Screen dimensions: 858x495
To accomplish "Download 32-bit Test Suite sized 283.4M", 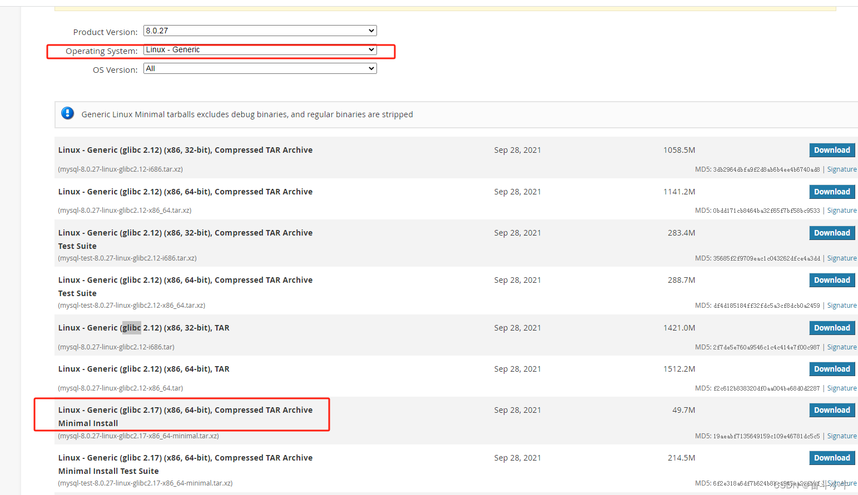I will point(832,233).
